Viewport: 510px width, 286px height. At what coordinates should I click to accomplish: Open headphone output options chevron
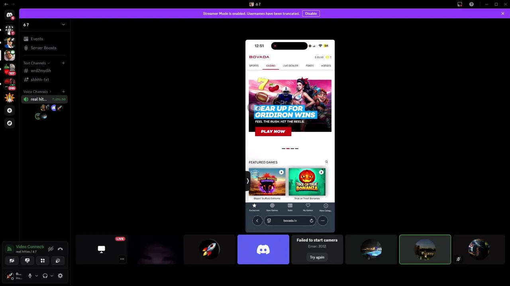(x=51, y=276)
